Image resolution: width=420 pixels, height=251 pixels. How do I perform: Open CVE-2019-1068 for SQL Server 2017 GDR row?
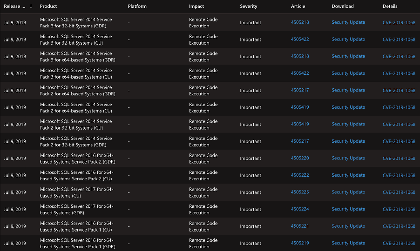click(x=399, y=209)
